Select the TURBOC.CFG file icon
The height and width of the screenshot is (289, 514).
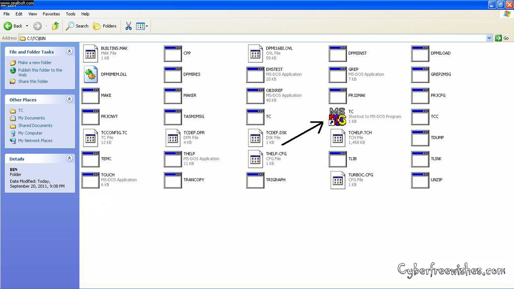(337, 179)
